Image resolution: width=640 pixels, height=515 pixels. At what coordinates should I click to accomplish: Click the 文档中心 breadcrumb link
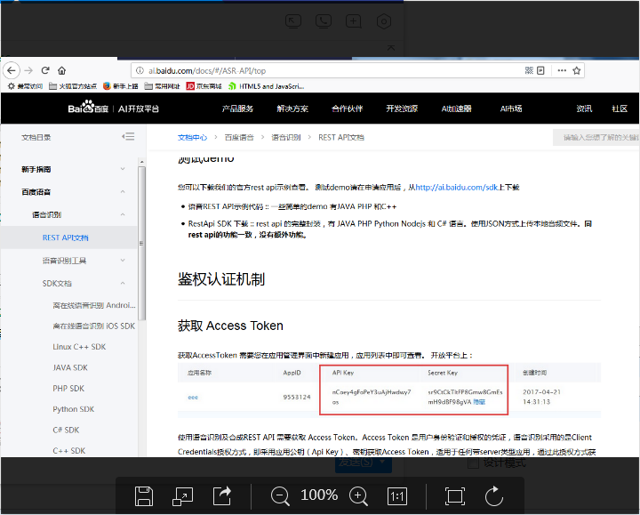[192, 137]
